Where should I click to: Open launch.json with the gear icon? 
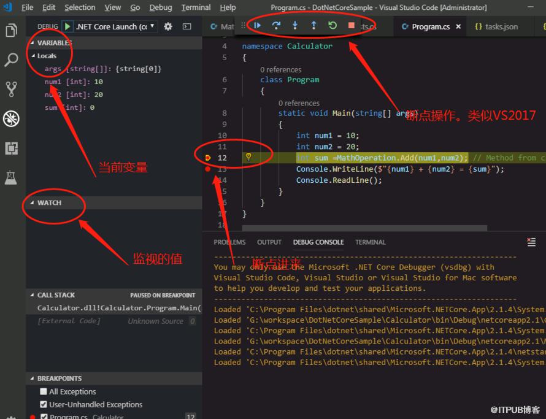point(168,26)
